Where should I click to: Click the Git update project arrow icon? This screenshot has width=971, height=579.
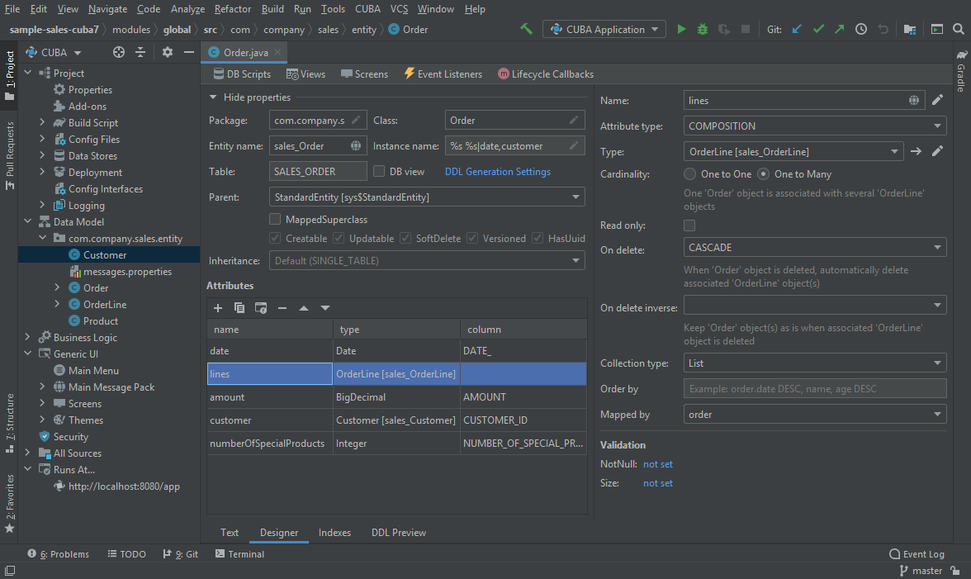pos(797,29)
